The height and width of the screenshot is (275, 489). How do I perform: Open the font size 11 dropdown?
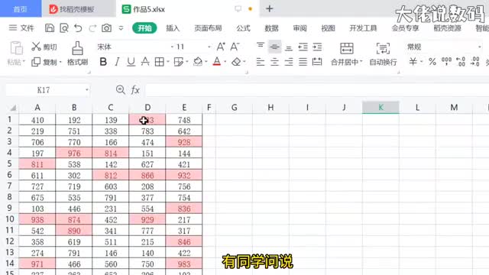pos(209,47)
